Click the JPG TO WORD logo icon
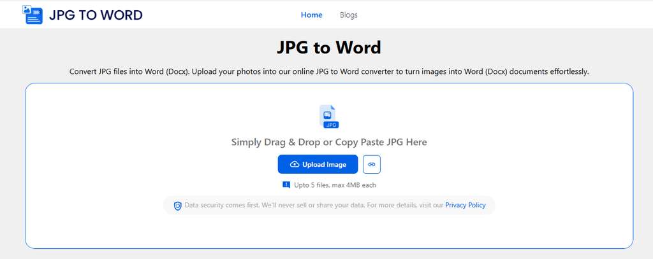Viewport: 653px width, 259px height. tap(33, 15)
